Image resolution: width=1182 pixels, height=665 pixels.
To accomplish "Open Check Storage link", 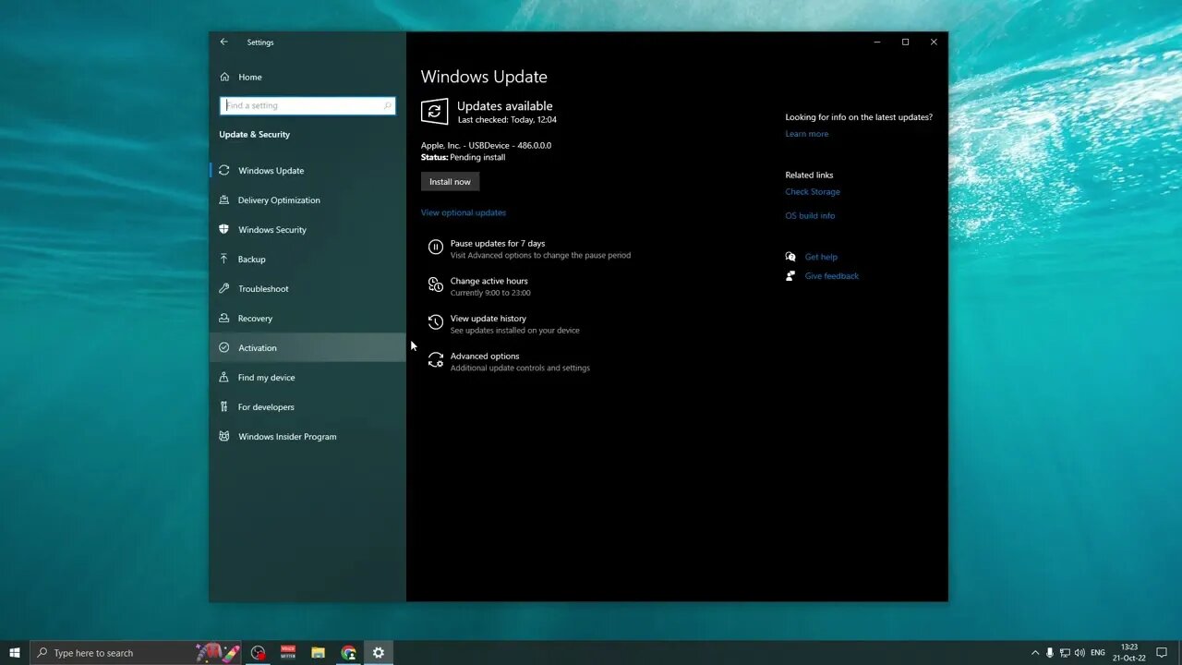I will point(813,192).
